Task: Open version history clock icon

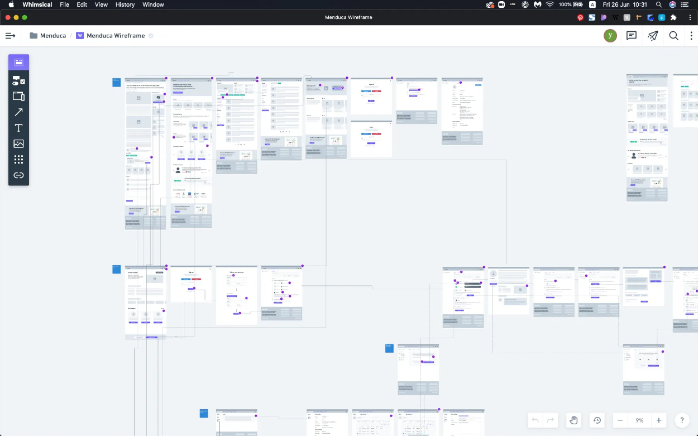Action: pos(597,420)
